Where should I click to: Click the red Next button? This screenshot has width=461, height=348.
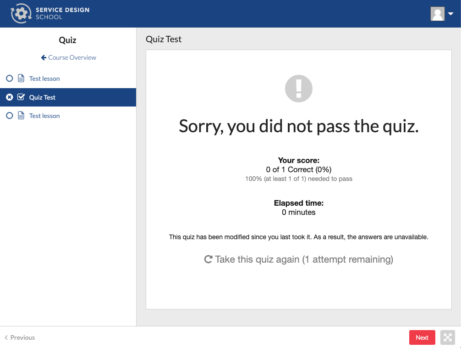coord(422,337)
